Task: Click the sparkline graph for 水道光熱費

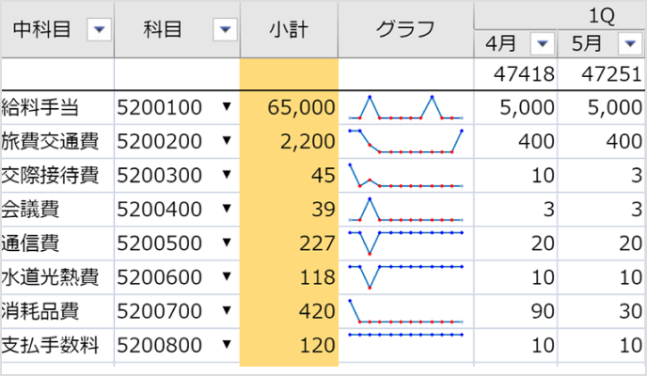Action: (x=405, y=277)
